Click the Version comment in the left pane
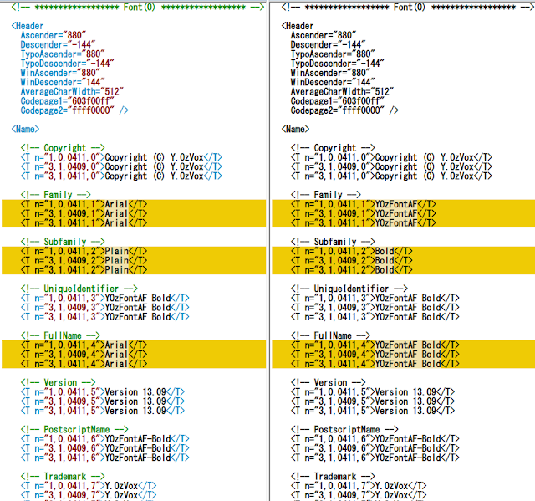Screen dimensions: 535x501 (58, 382)
